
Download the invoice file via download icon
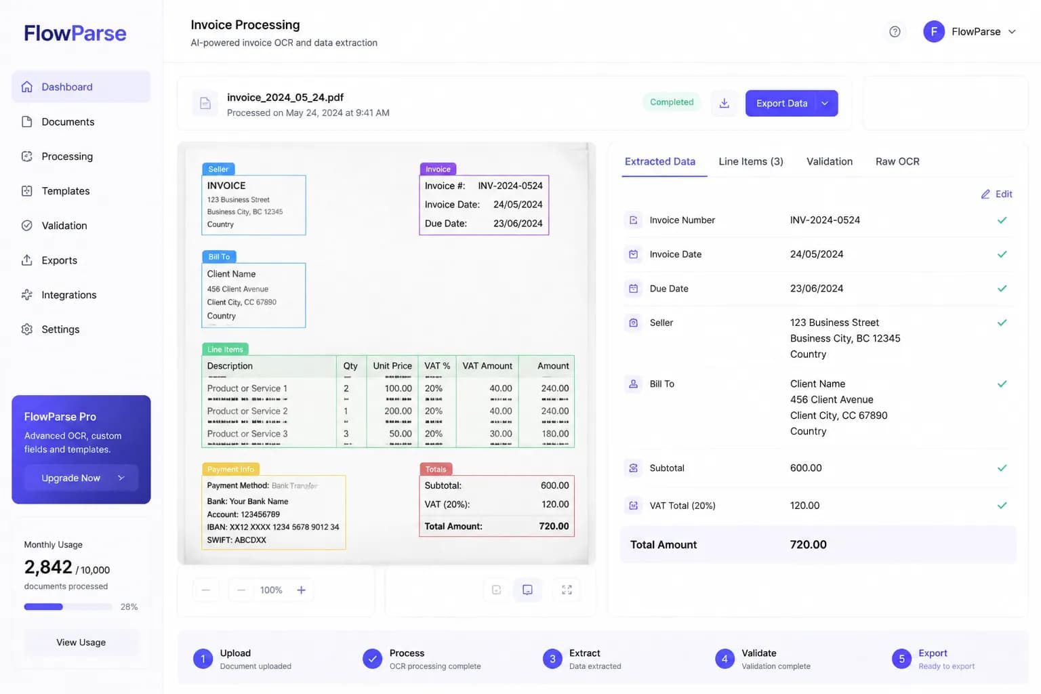[x=724, y=103]
